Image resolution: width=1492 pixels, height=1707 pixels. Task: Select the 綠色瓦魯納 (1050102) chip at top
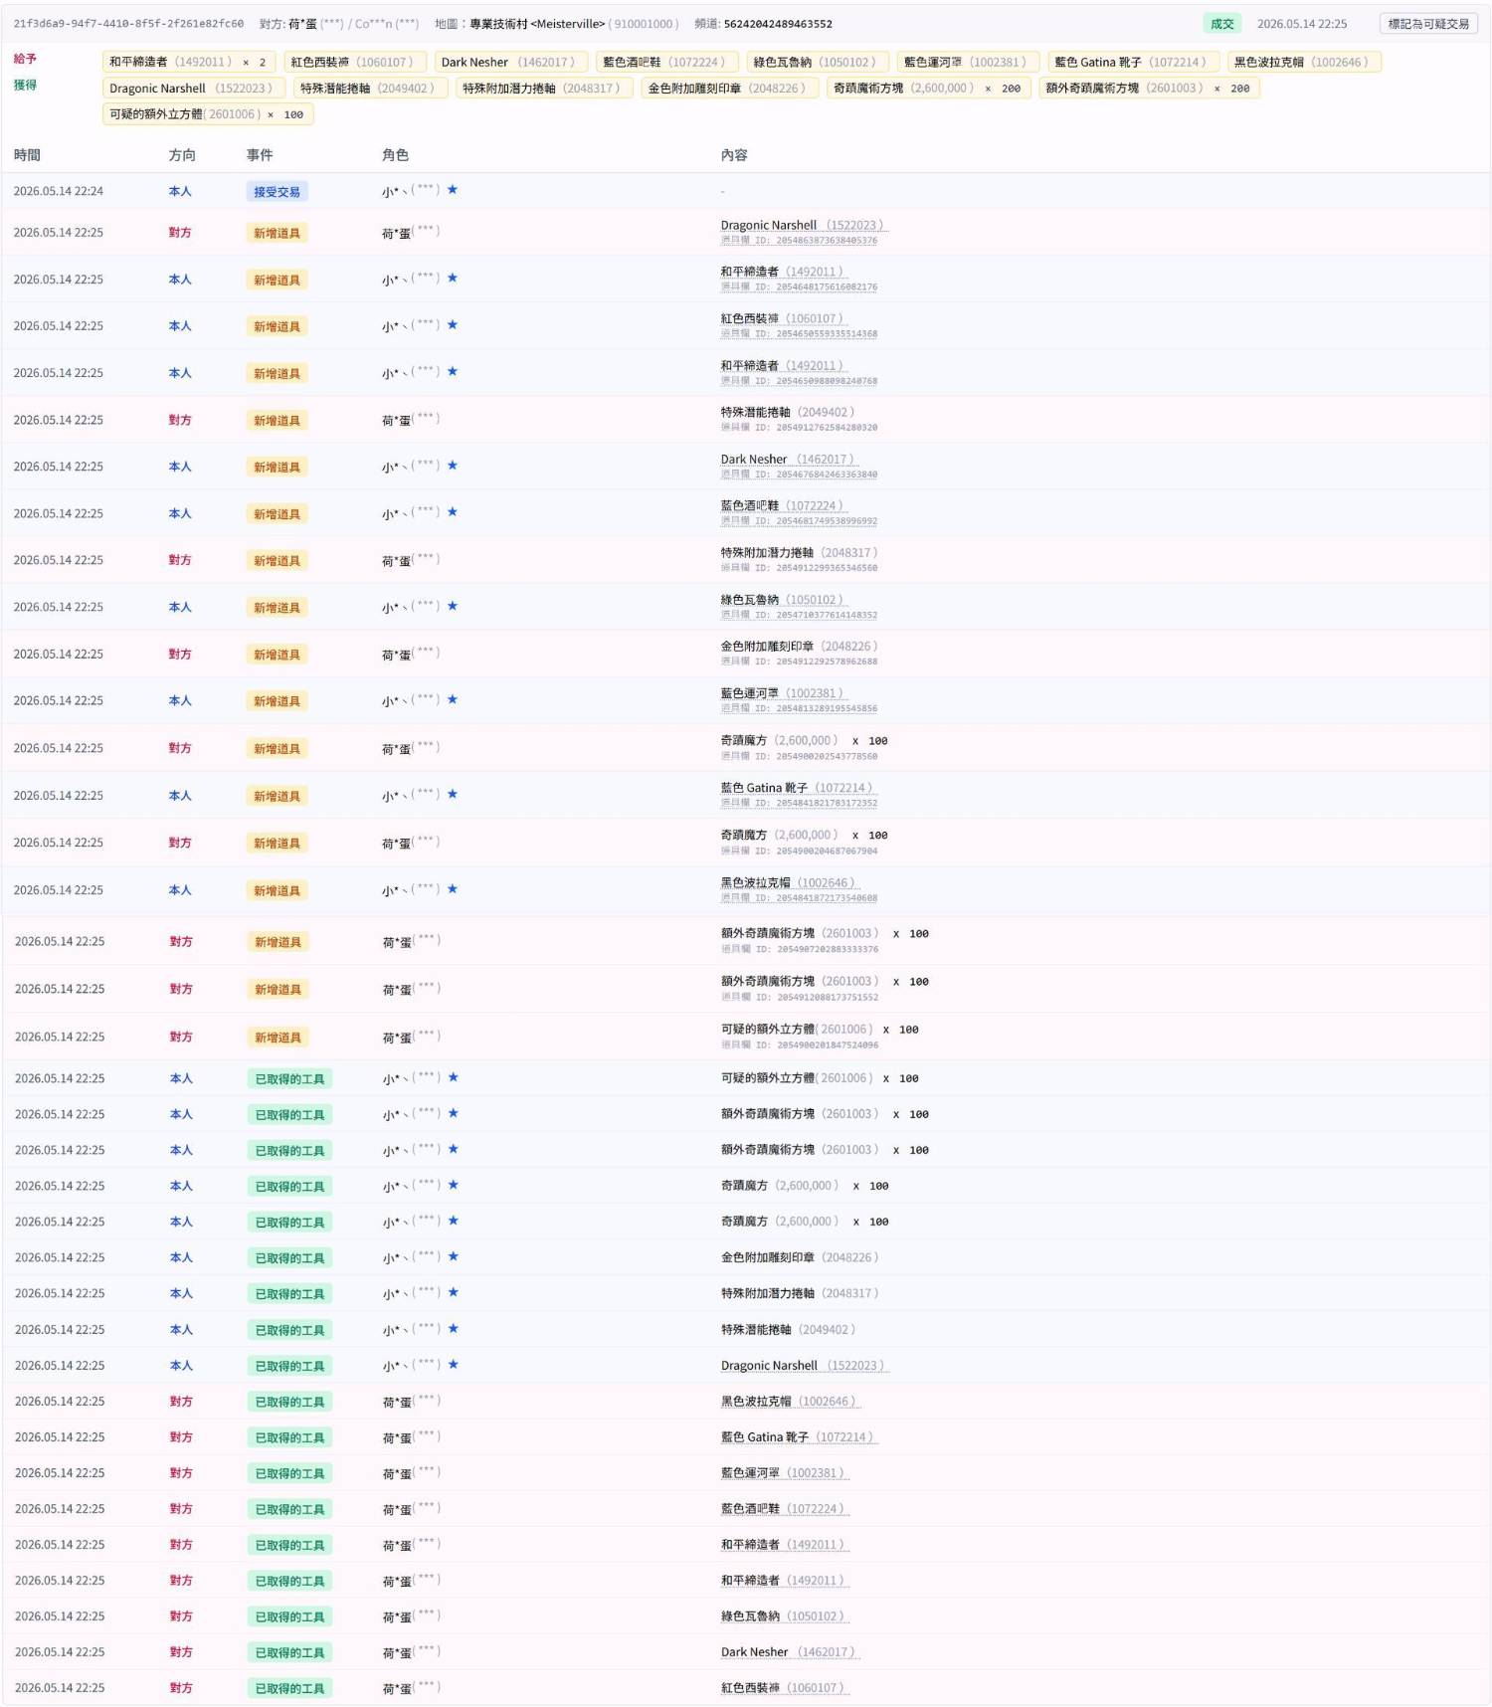pyautogui.click(x=818, y=62)
